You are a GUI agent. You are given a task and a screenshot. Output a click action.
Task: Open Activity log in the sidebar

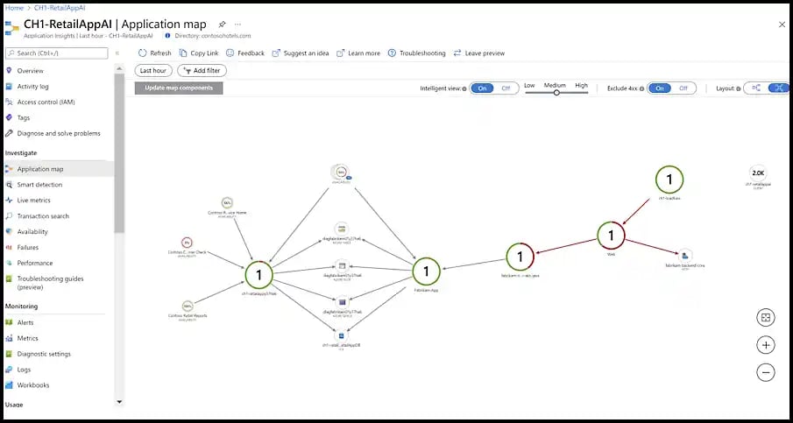point(33,87)
